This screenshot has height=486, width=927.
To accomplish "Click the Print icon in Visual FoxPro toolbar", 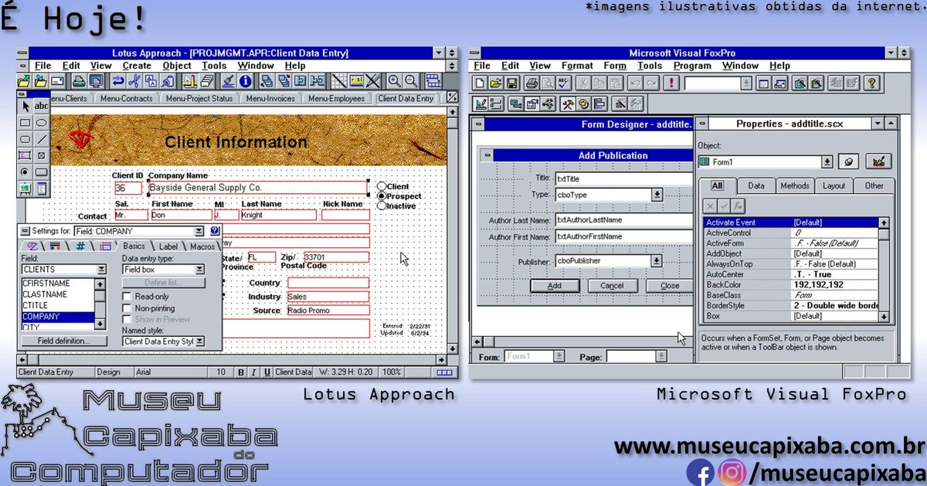I will (x=532, y=83).
